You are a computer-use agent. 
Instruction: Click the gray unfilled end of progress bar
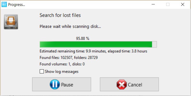click(x=154, y=44)
